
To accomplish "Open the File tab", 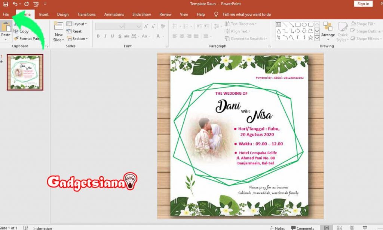I will pos(6,14).
